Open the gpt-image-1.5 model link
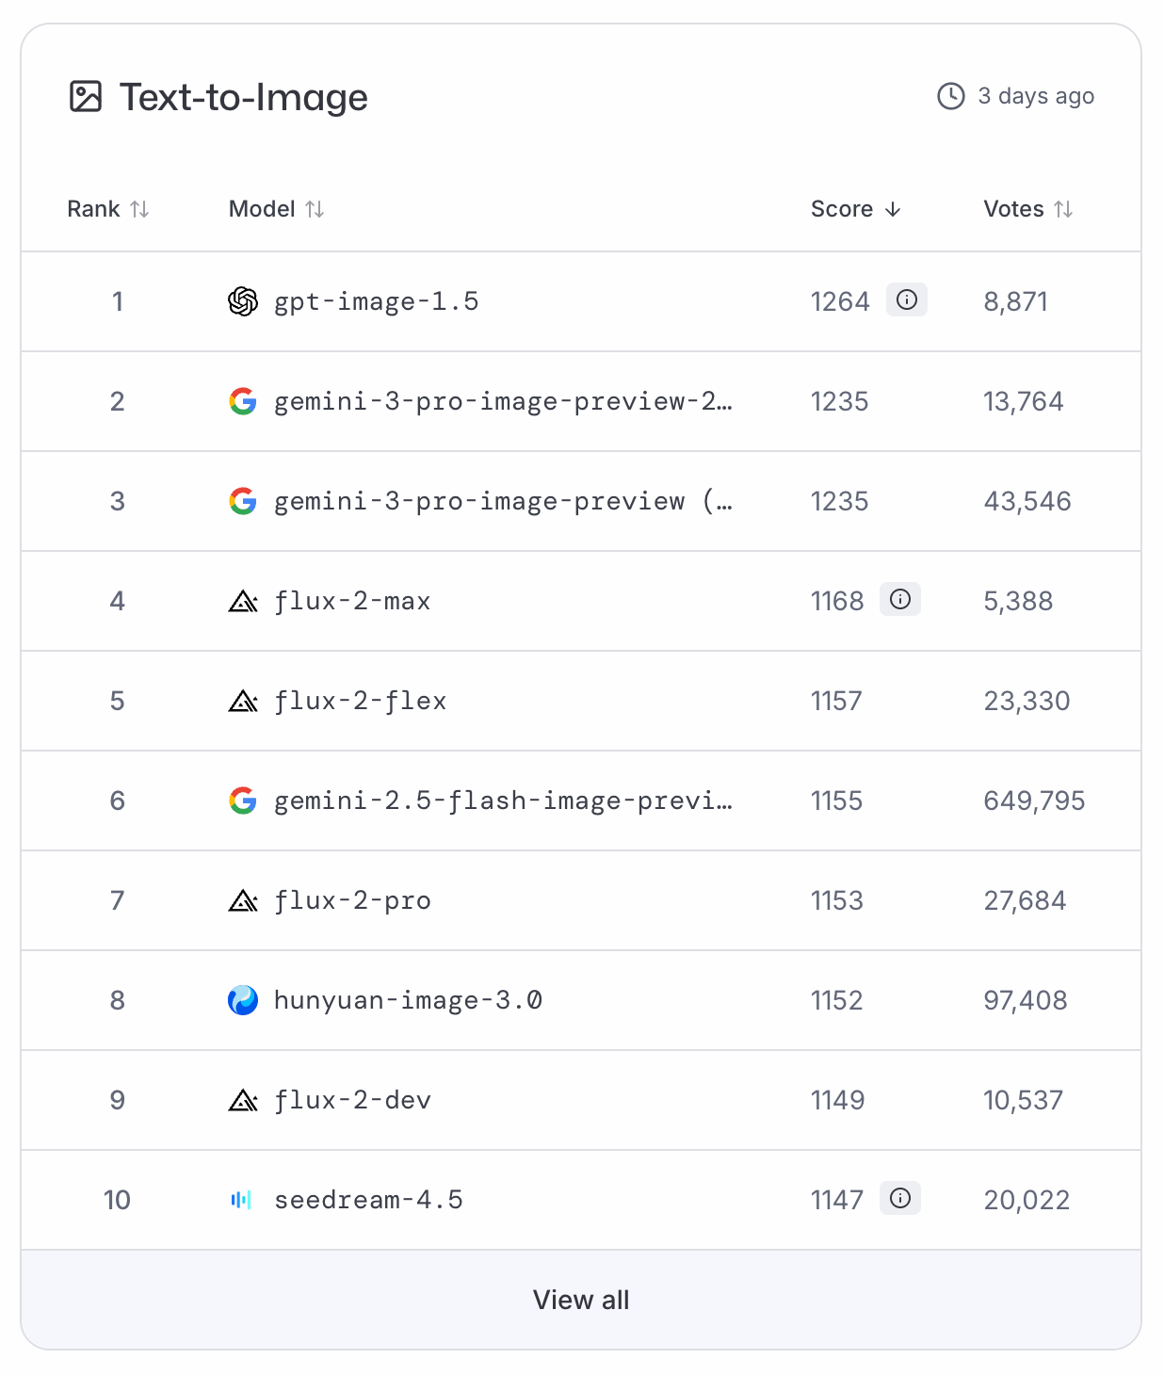Viewport: 1164px width, 1375px height. click(377, 301)
